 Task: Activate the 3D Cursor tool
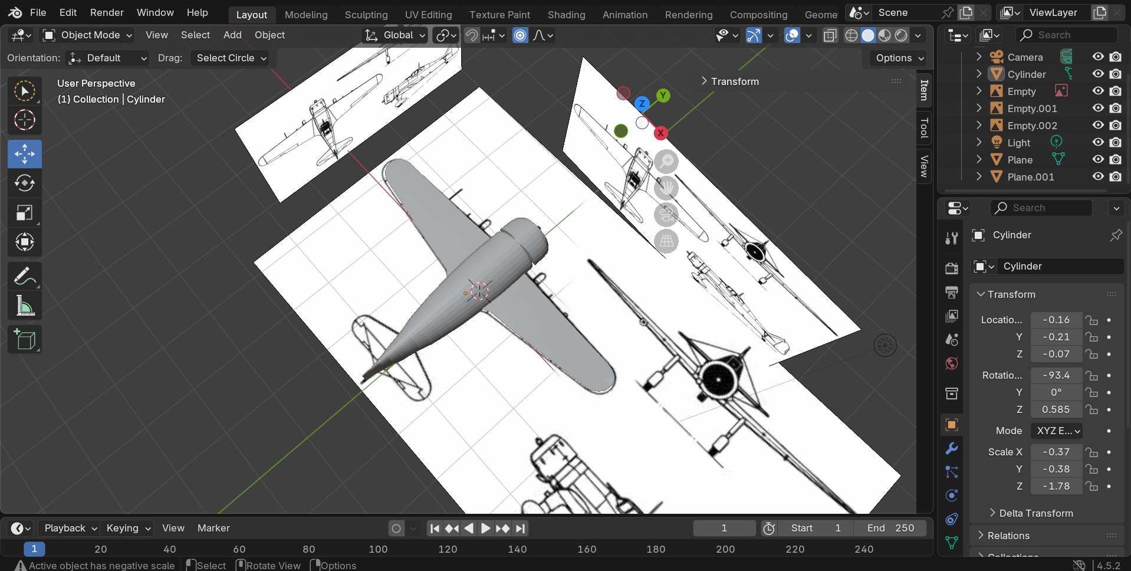(x=25, y=120)
